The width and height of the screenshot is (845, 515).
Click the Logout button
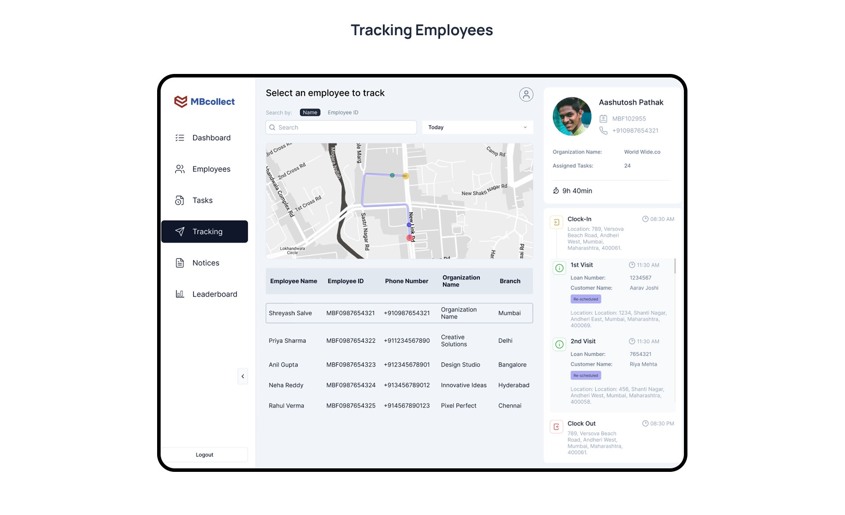coord(205,455)
